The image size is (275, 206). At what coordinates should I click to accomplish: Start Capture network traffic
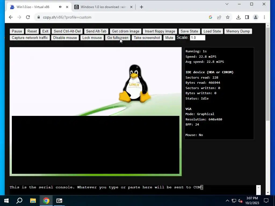click(30, 38)
